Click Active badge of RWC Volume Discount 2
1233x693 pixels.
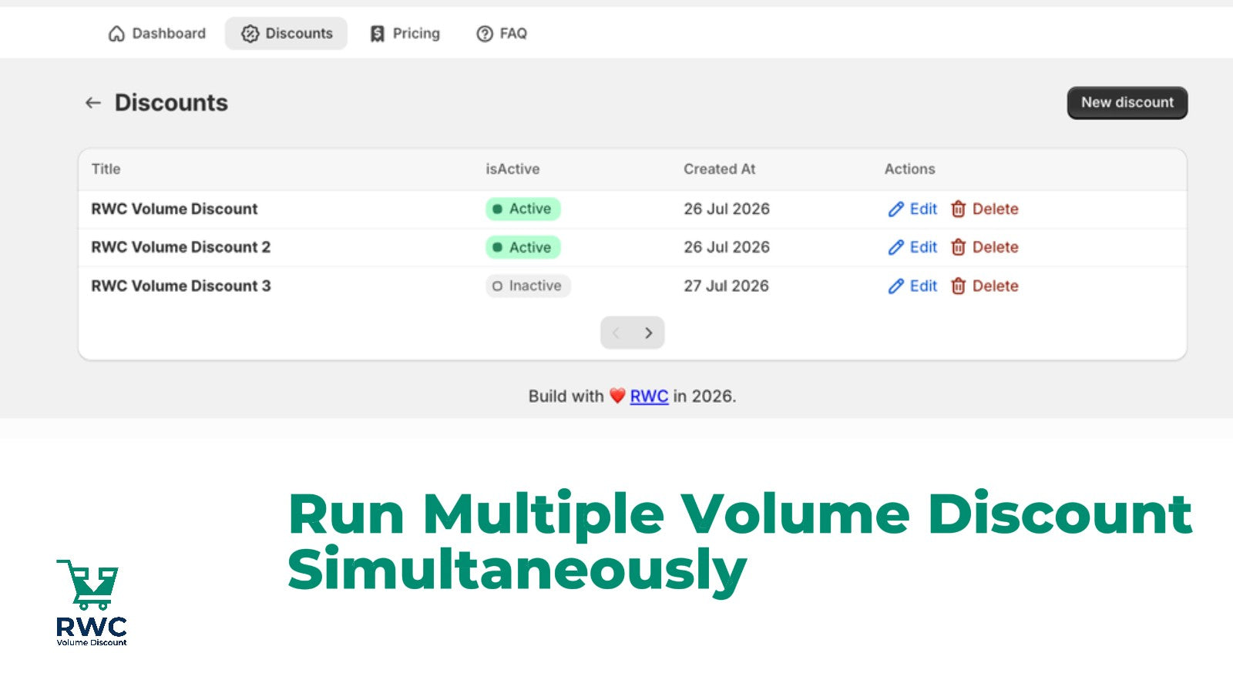coord(523,247)
